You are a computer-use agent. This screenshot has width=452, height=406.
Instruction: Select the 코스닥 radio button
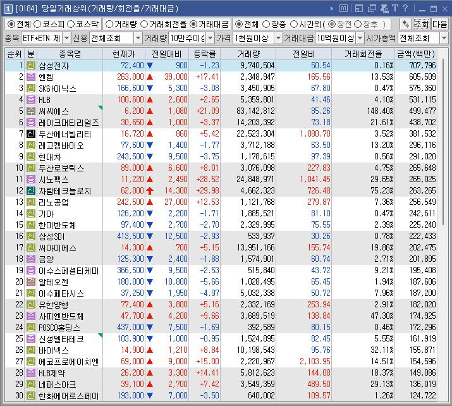click(x=71, y=24)
